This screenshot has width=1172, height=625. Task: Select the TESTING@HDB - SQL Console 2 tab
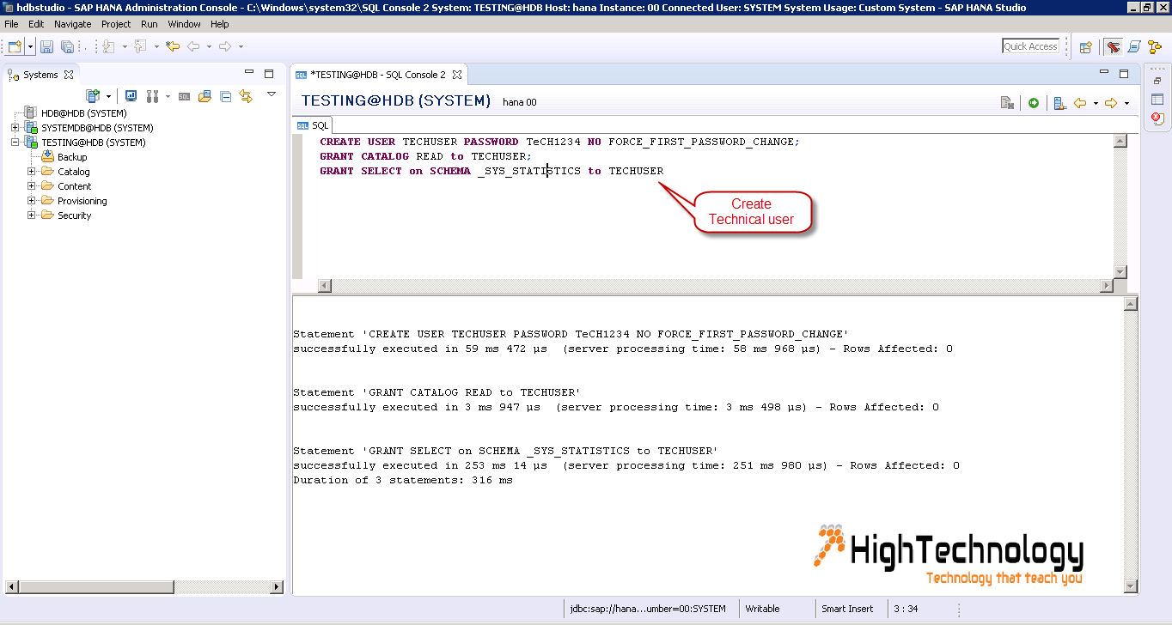pyautogui.click(x=378, y=75)
